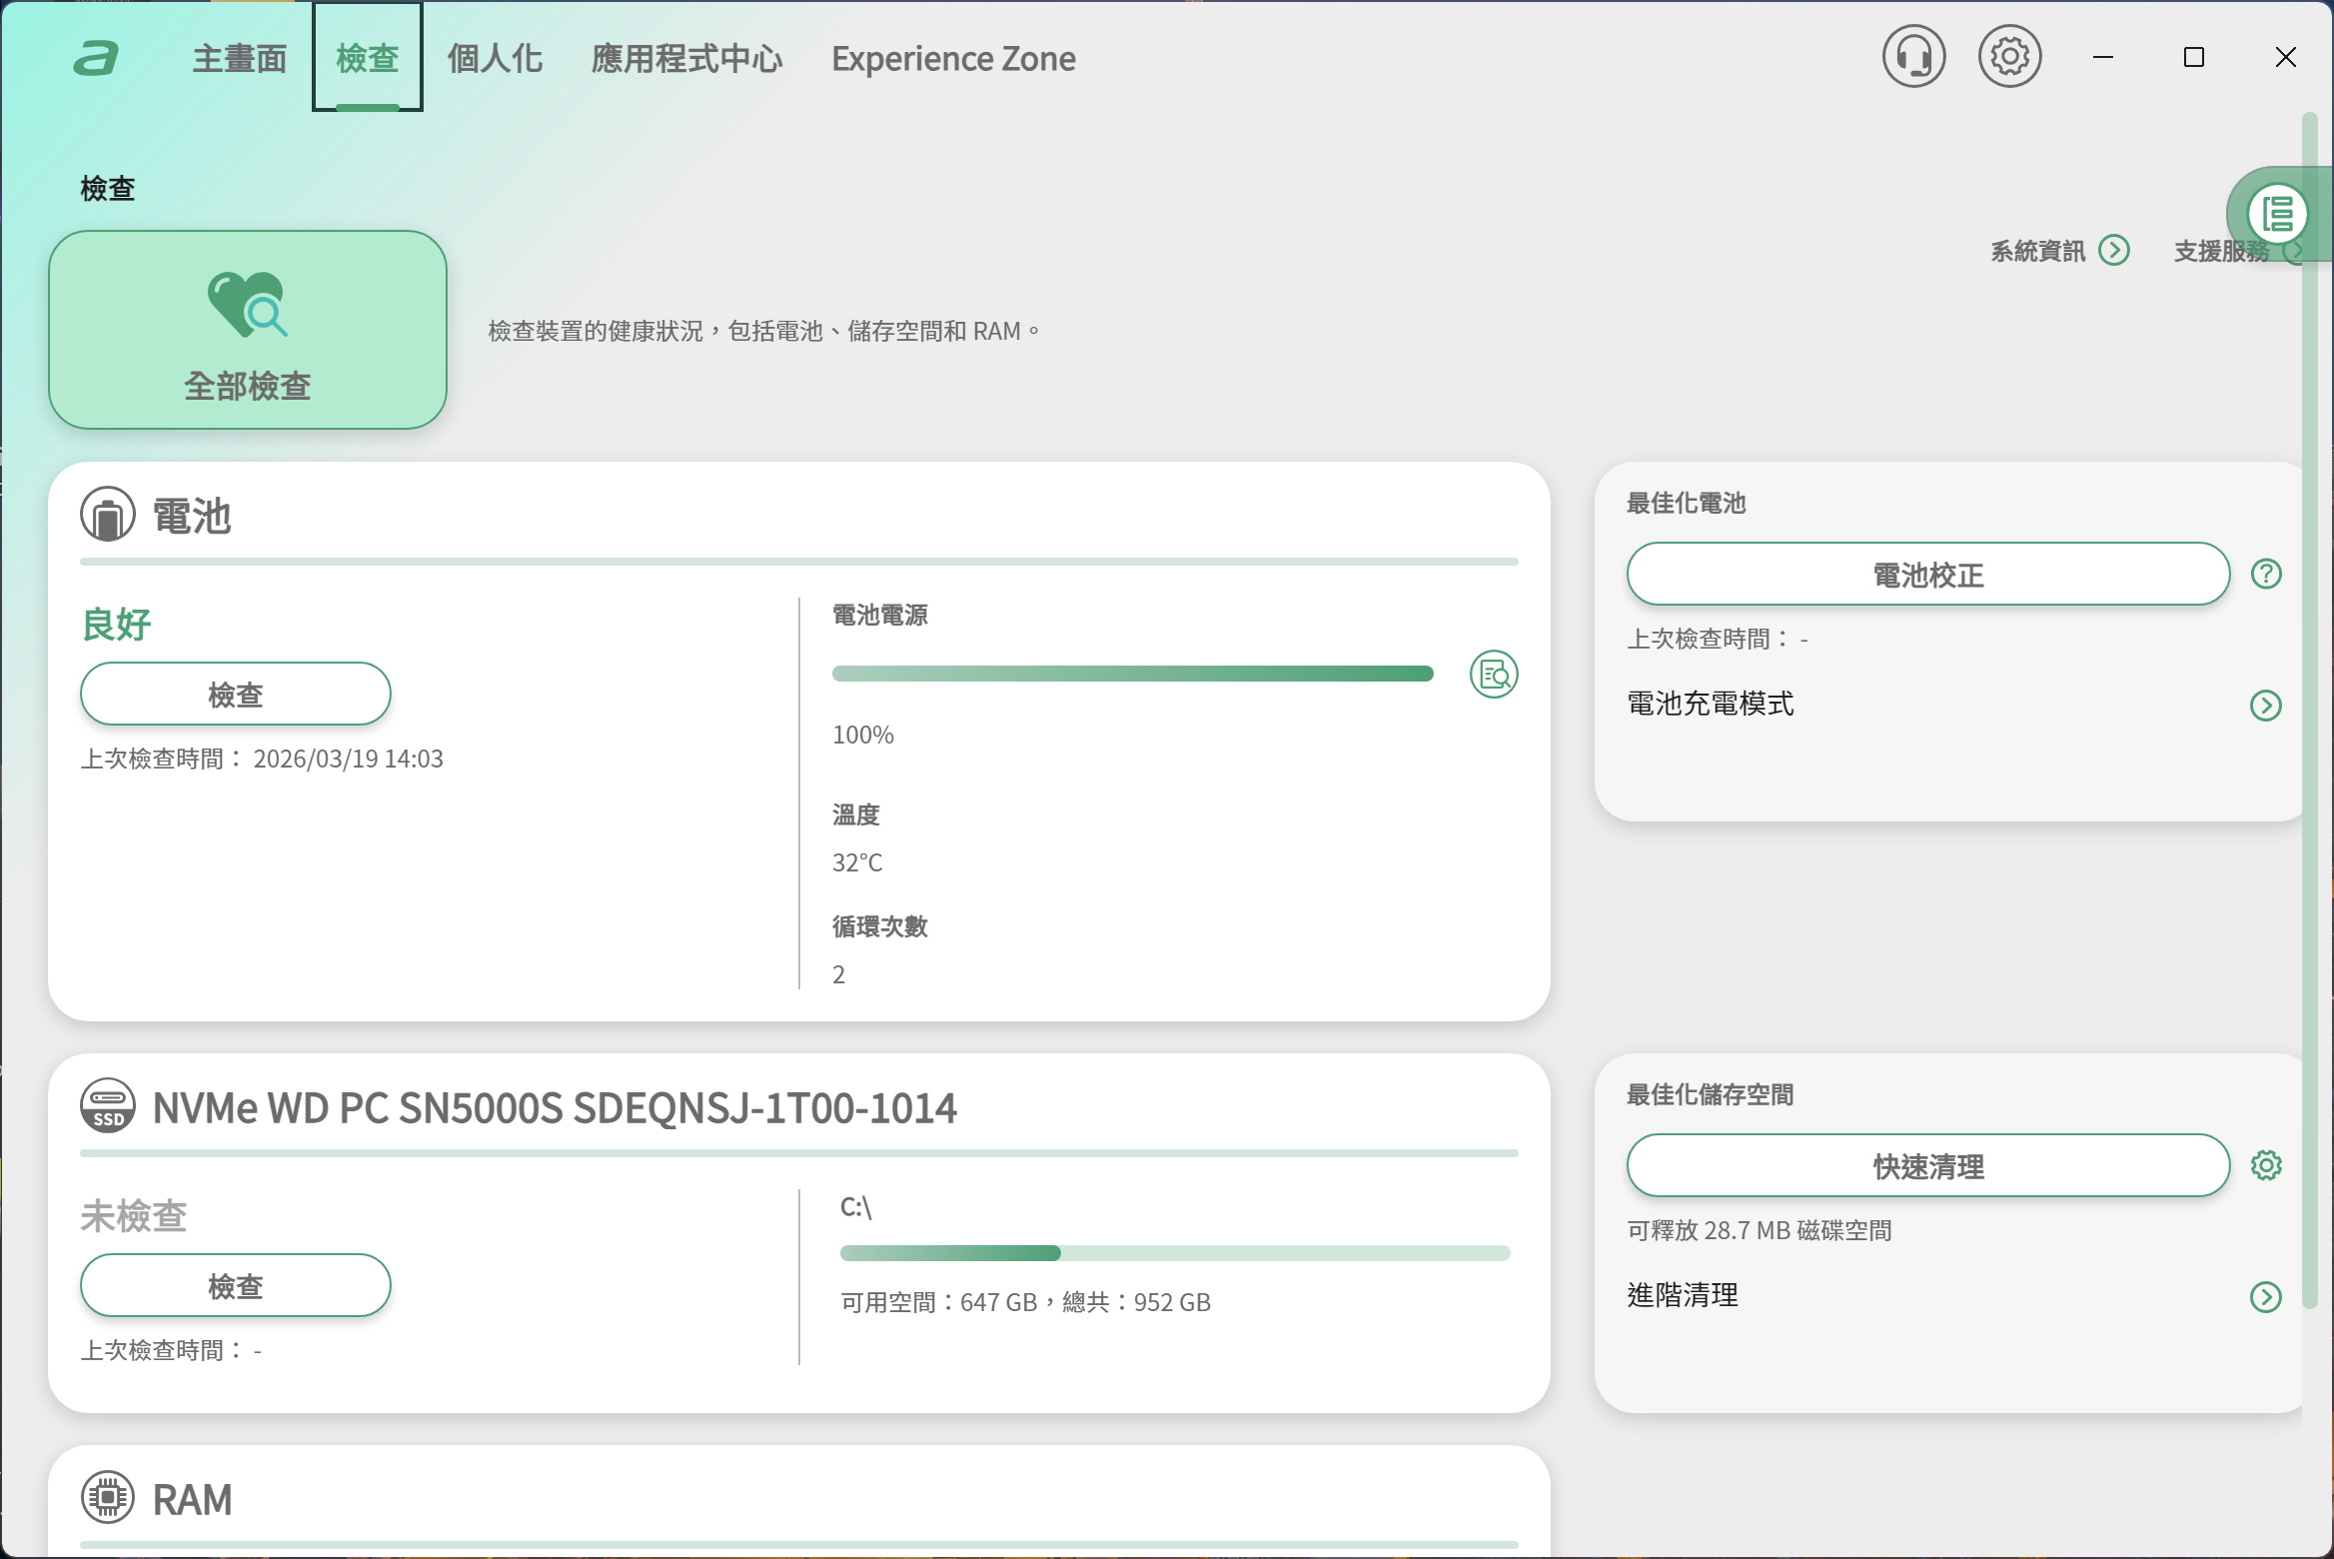This screenshot has width=2334, height=1559.
Task: Click floating list panel icon
Action: [x=2277, y=214]
